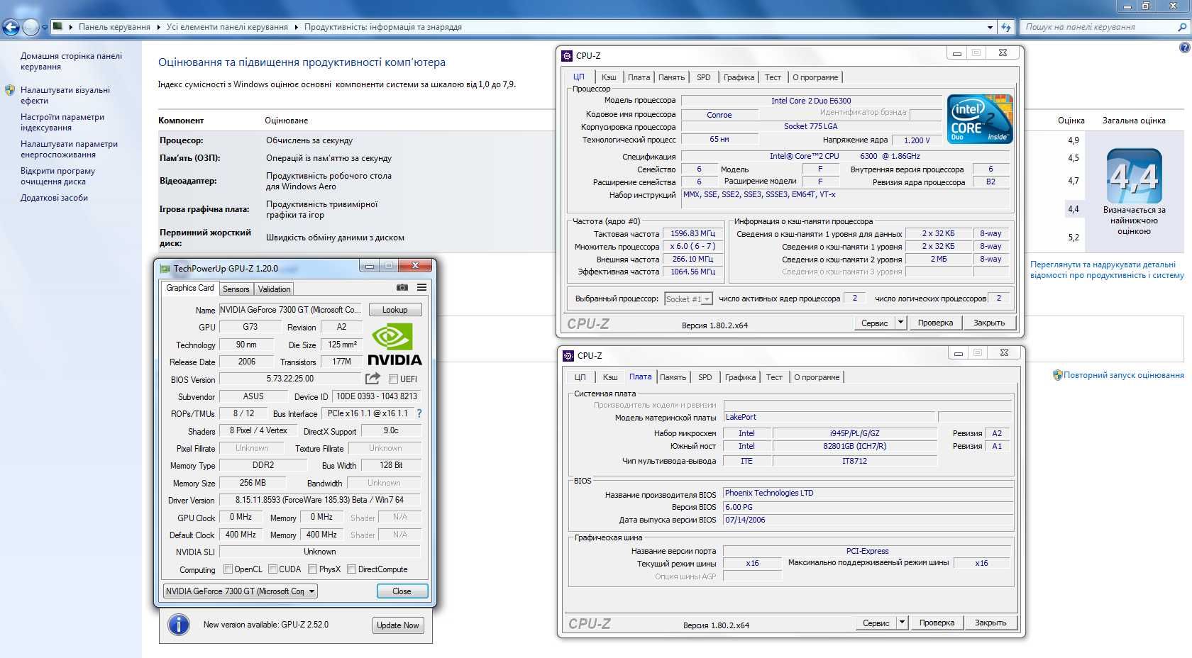Click the upper CPU-Z window title icon
The image size is (1192, 658).
567,55
